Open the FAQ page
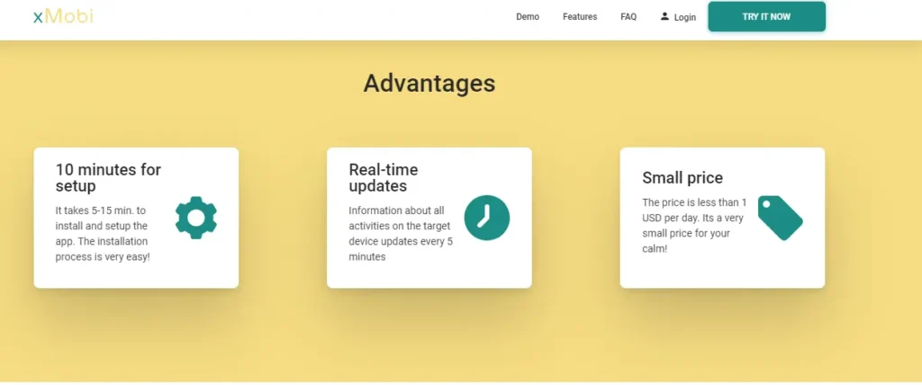The image size is (922, 385). tap(628, 17)
